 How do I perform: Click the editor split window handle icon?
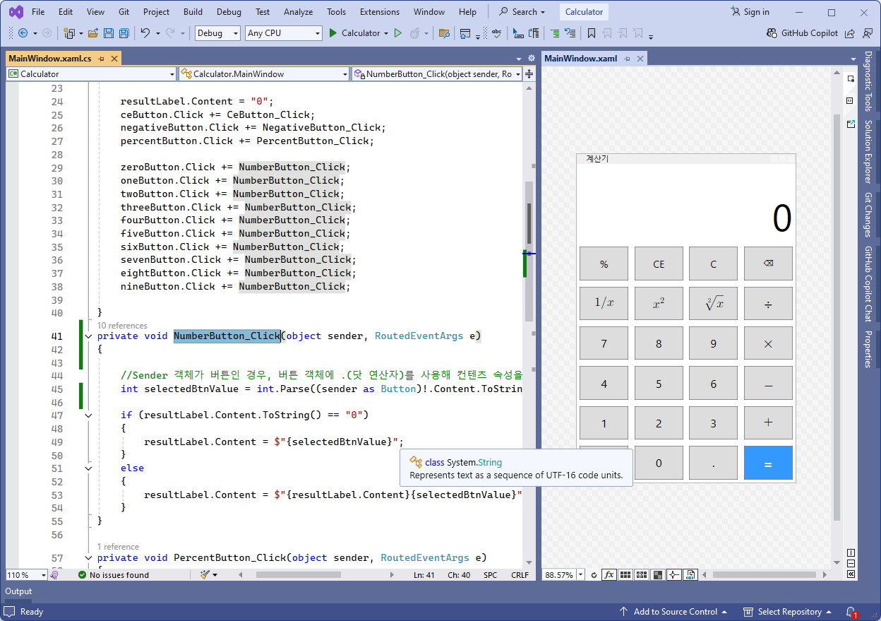[x=529, y=73]
